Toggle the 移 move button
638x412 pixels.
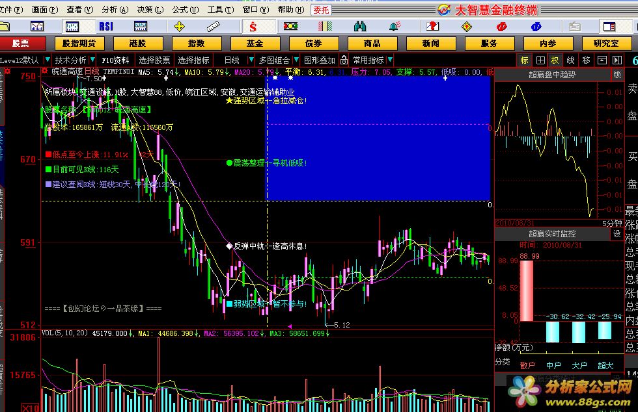coord(586,60)
